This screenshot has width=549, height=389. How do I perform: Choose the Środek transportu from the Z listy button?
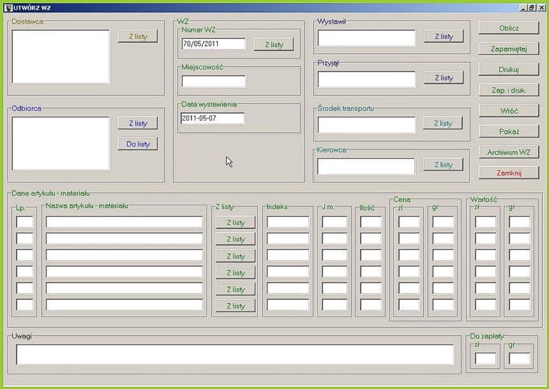tap(442, 123)
